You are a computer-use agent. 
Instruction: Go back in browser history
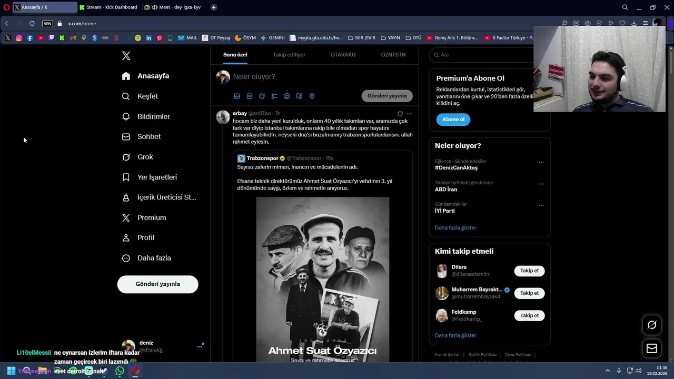pos(6,24)
